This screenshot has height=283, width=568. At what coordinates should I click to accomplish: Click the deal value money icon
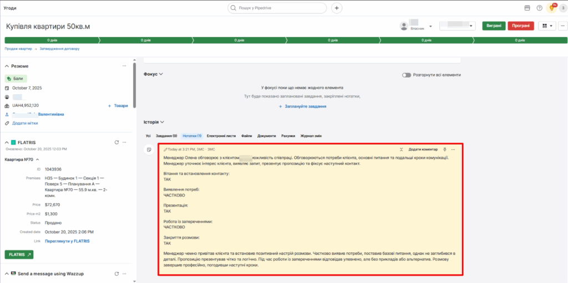pos(7,106)
